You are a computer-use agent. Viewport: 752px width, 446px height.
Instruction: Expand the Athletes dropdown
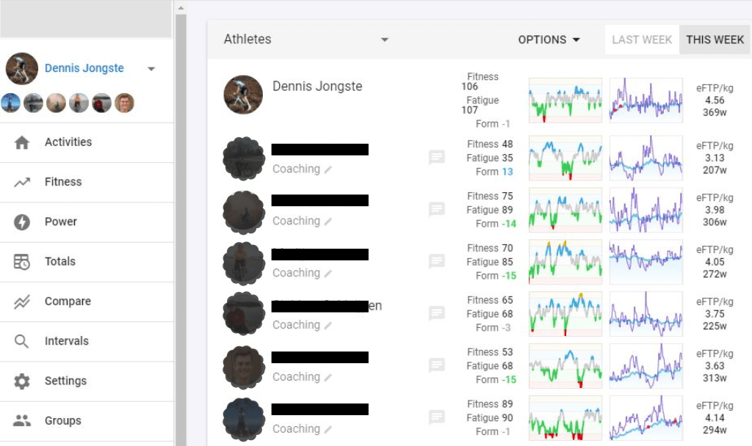point(384,40)
